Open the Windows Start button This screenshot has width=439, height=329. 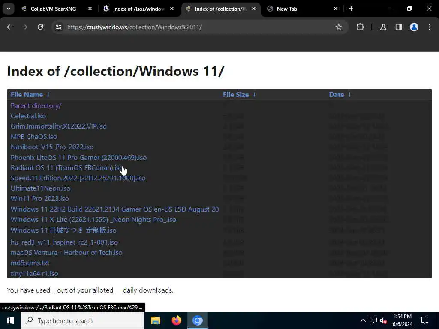click(10, 320)
